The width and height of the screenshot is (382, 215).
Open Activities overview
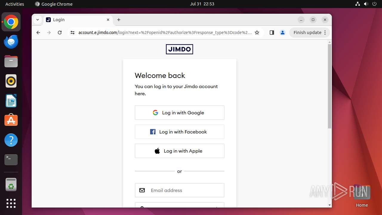point(15,4)
